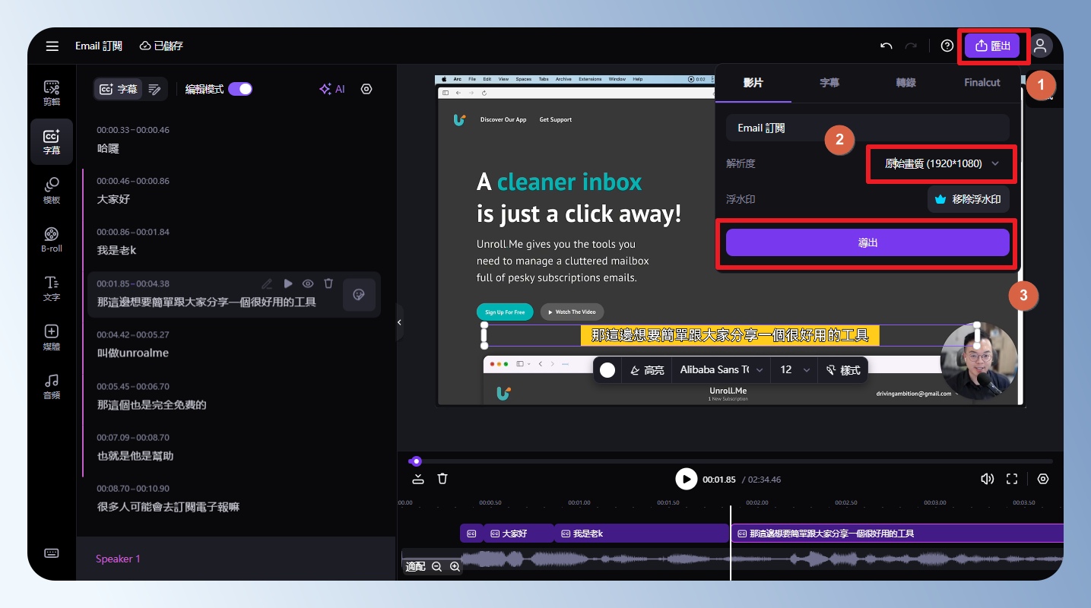Open the help question mark icon
This screenshot has height=608, width=1091.
coord(947,46)
